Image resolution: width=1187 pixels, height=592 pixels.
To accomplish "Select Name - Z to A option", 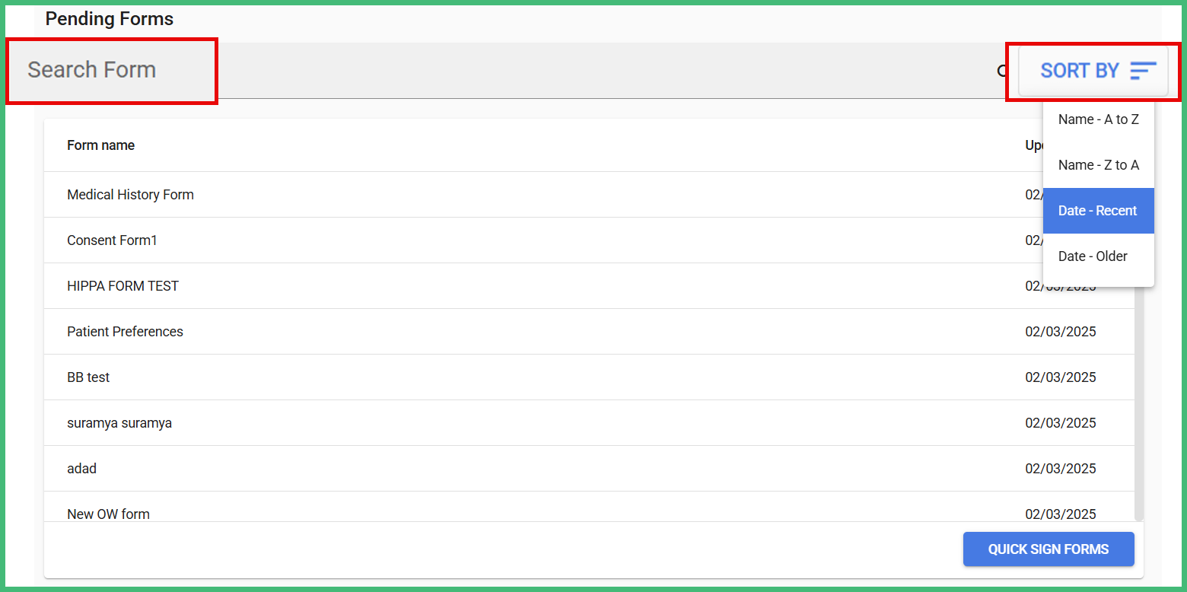I will (x=1098, y=165).
